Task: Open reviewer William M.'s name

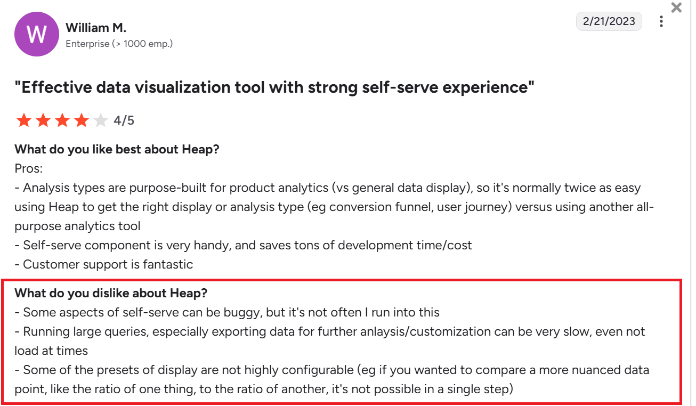Action: [96, 28]
